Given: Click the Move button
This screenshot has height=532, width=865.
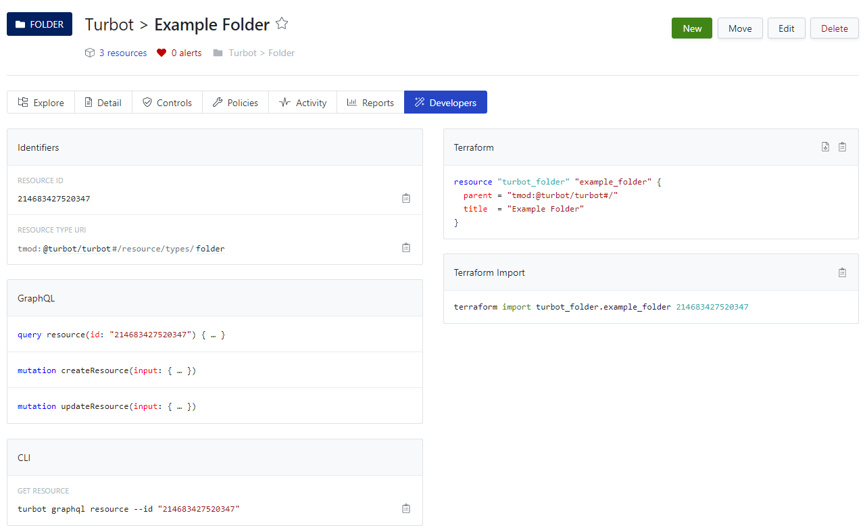Looking at the screenshot, I should pyautogui.click(x=740, y=28).
